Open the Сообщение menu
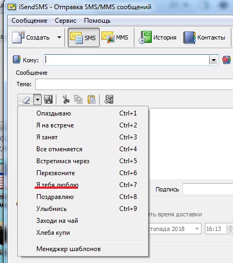Screen dimensions: 233x263 [29, 21]
